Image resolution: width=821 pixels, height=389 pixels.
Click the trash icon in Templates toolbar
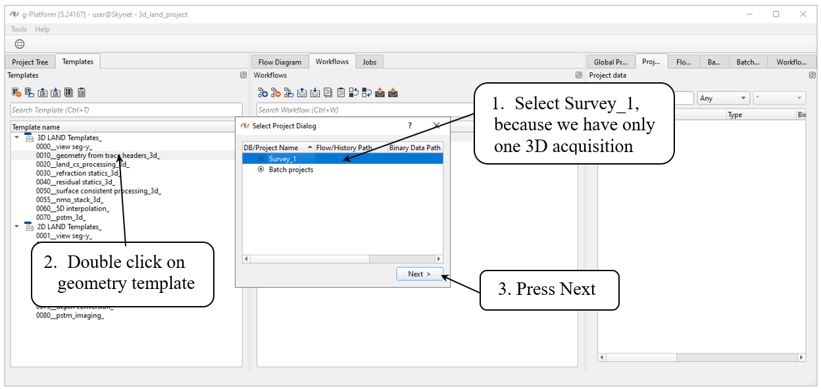point(82,93)
